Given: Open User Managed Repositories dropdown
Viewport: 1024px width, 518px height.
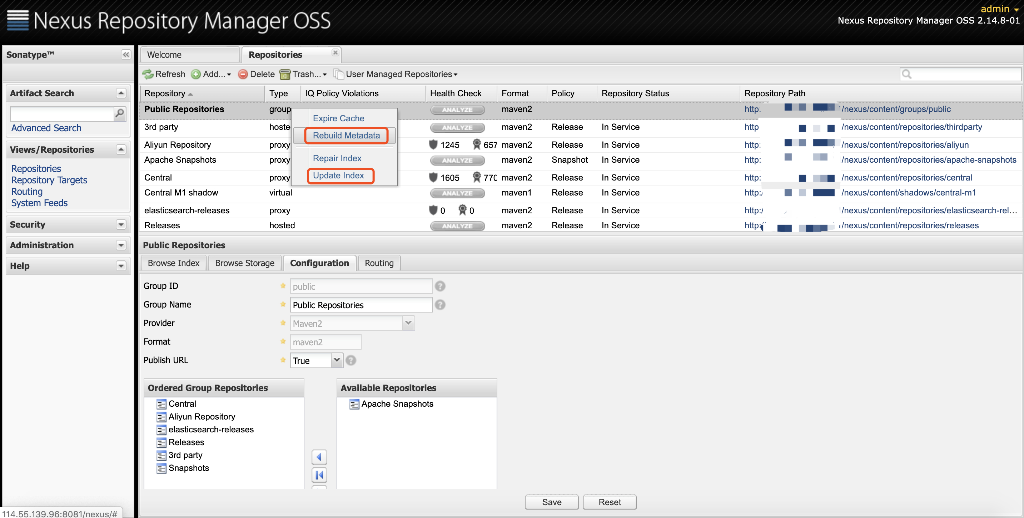Looking at the screenshot, I should pos(396,74).
